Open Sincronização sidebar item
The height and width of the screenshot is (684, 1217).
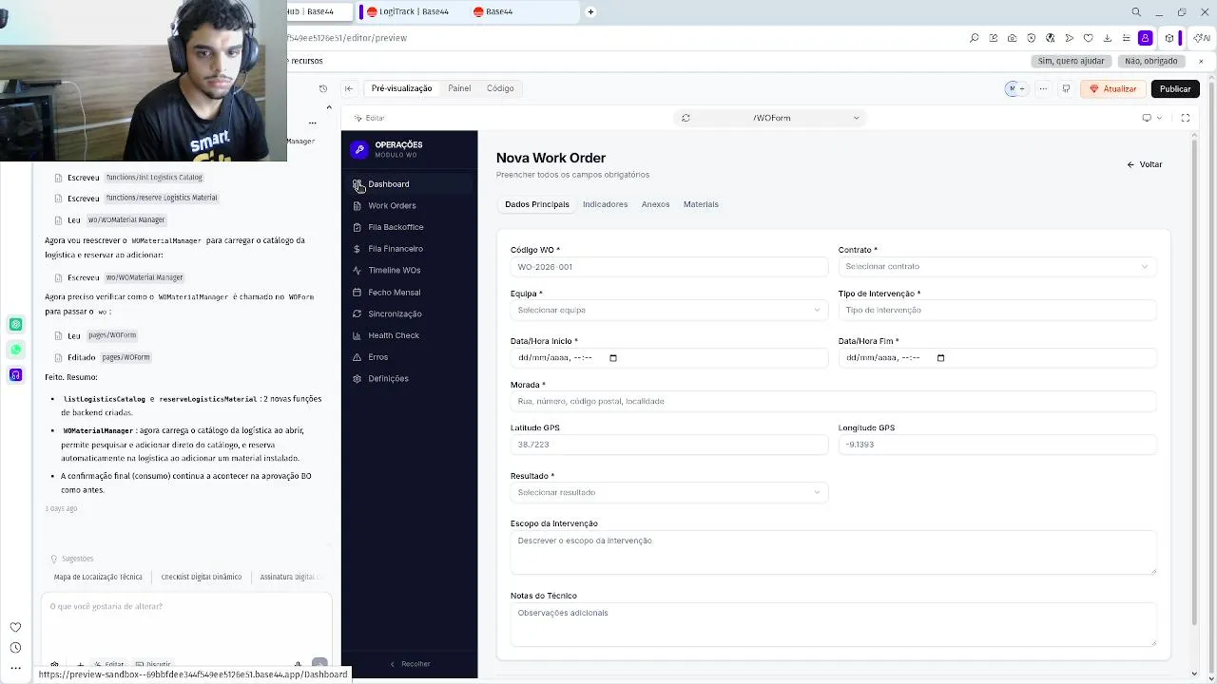tap(410, 313)
